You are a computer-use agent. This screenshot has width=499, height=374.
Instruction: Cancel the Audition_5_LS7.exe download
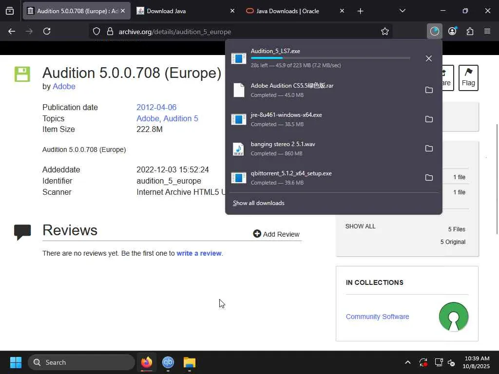click(x=429, y=58)
